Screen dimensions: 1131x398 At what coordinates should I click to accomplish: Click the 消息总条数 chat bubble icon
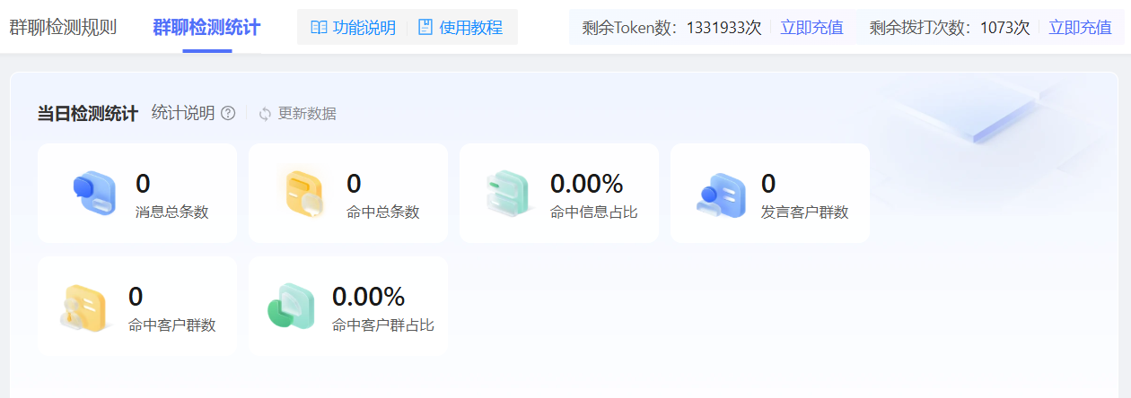click(x=93, y=193)
